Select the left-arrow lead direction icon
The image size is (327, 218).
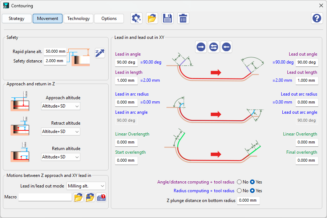pyautogui.click(x=226, y=47)
